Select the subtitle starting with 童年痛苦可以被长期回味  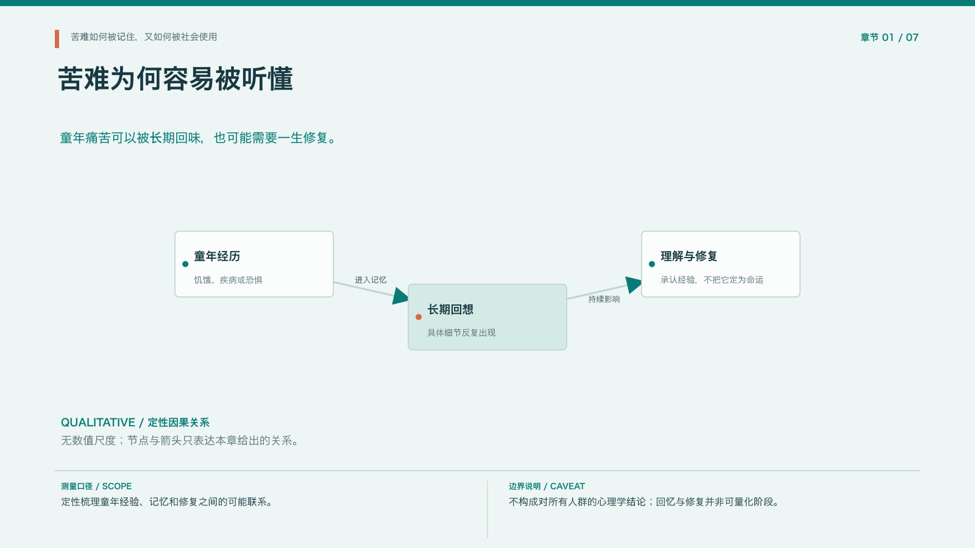pyautogui.click(x=198, y=138)
